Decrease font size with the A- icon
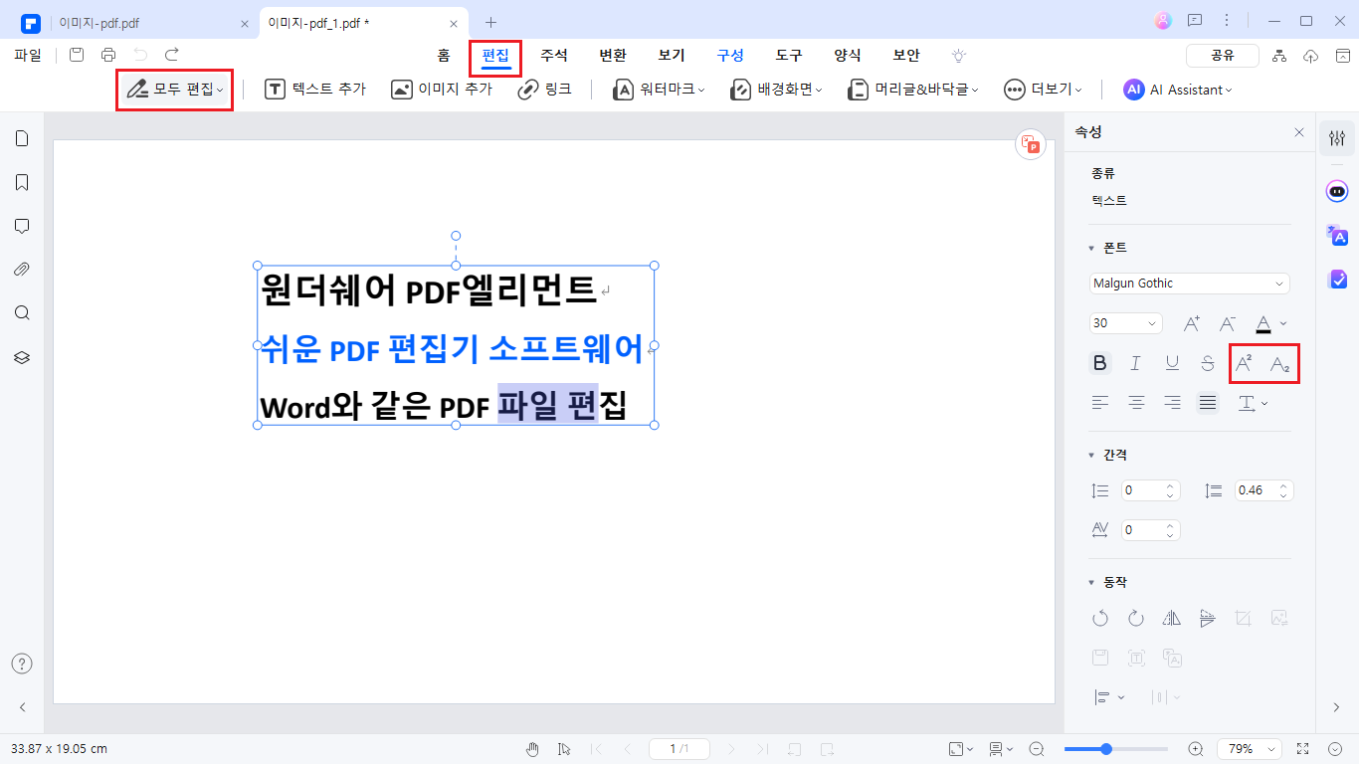 (x=1228, y=323)
